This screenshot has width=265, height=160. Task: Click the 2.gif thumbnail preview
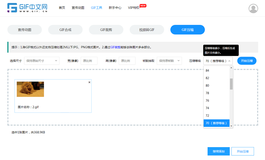(x=30, y=89)
